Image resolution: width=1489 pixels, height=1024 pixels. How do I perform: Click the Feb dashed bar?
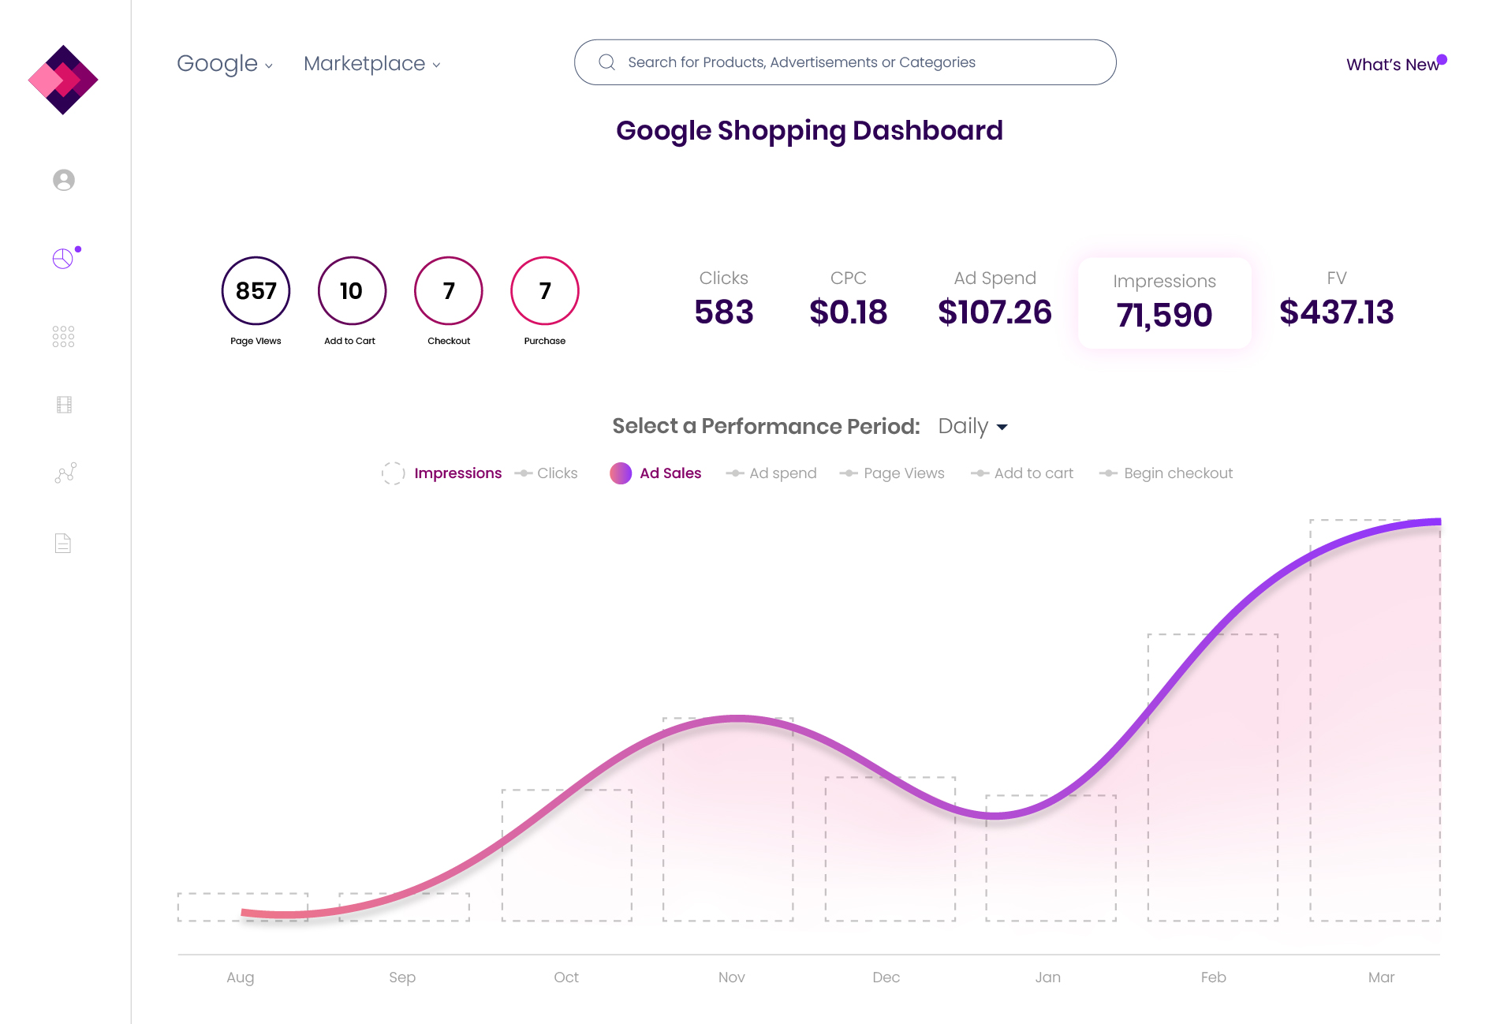(x=1213, y=777)
